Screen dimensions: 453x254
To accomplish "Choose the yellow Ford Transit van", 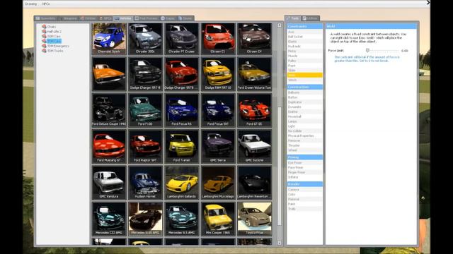I will 182,147.
